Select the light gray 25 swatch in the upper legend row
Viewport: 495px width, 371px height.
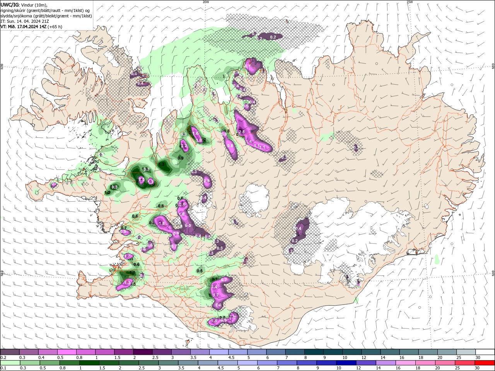[466, 352]
